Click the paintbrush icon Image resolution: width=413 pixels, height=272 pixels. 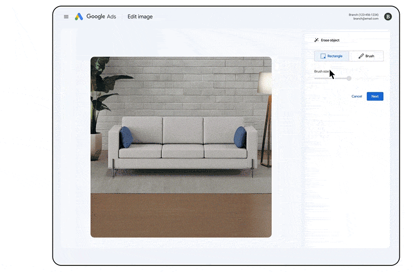pyautogui.click(x=361, y=56)
